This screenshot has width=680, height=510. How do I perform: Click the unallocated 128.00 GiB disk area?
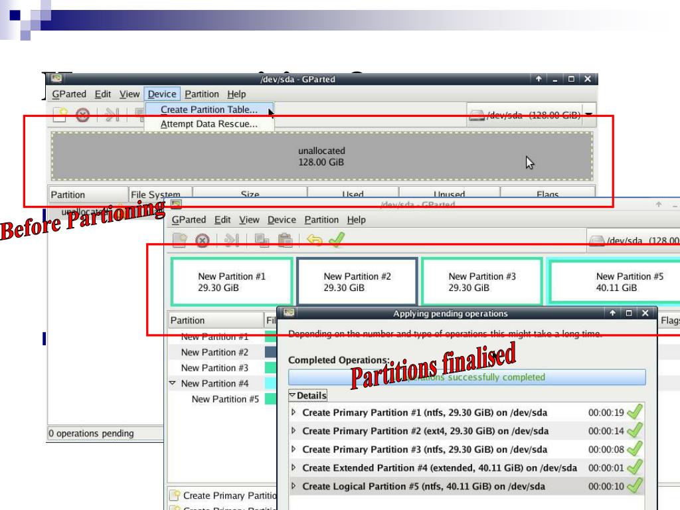pyautogui.click(x=321, y=156)
